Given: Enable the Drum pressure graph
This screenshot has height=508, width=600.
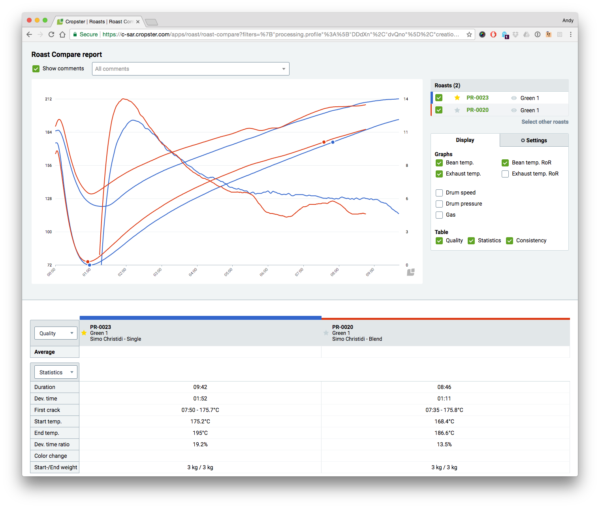Looking at the screenshot, I should coord(439,204).
